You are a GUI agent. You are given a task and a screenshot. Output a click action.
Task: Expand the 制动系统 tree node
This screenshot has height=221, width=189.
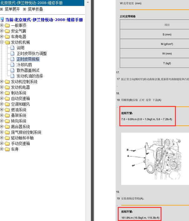pyautogui.click(x=2, y=93)
